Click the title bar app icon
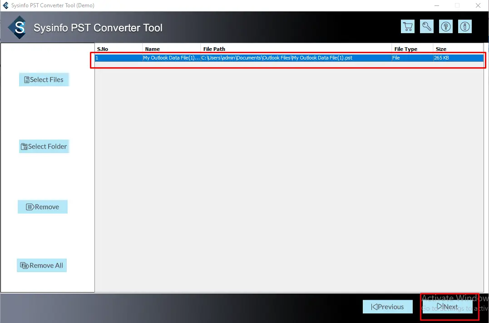This screenshot has width=489, height=323. click(x=5, y=5)
